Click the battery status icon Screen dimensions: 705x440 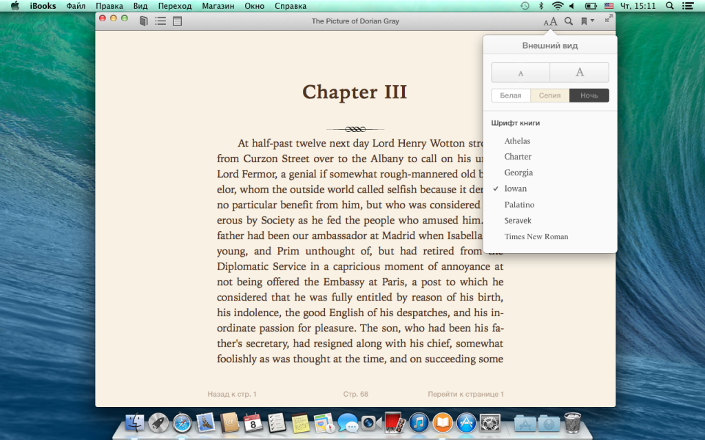[590, 5]
